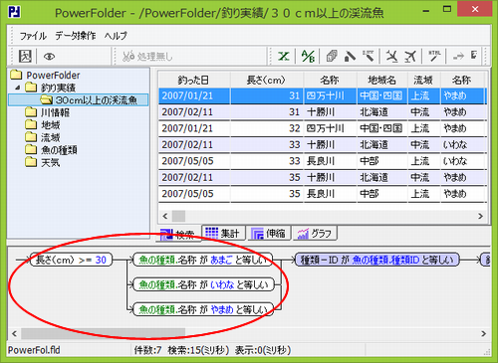This screenshot has height=363, width=498.
Task: Collapse the 釣り実績 tree node arrow
Action: point(18,88)
